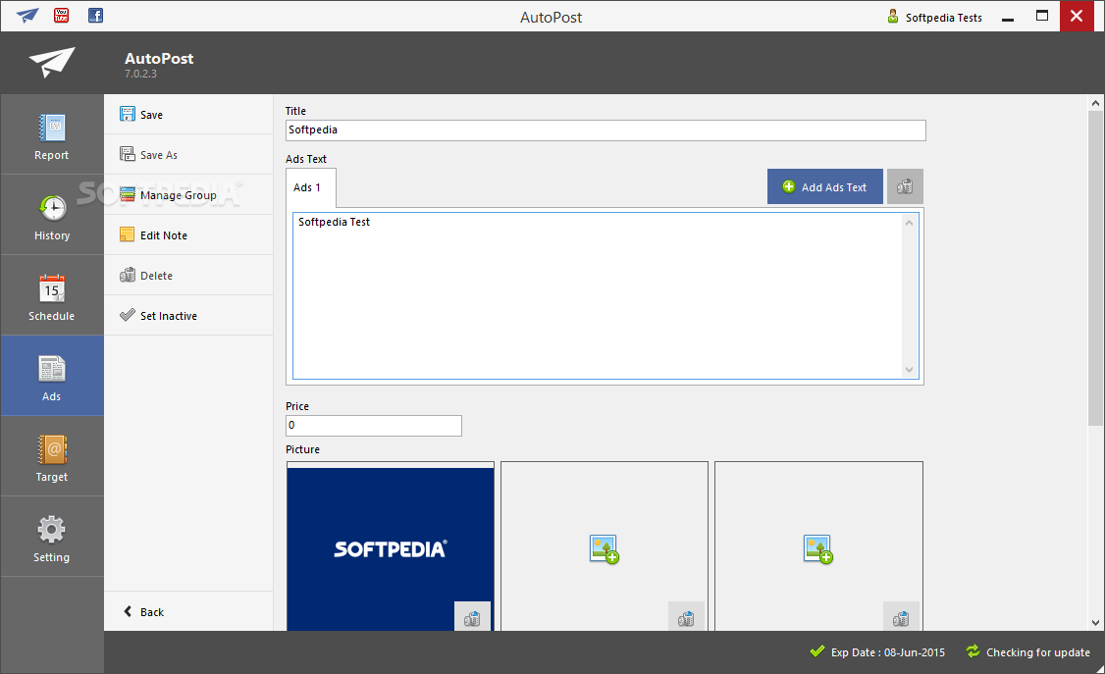Select the Ads 1 tab
The height and width of the screenshot is (674, 1105).
click(311, 187)
